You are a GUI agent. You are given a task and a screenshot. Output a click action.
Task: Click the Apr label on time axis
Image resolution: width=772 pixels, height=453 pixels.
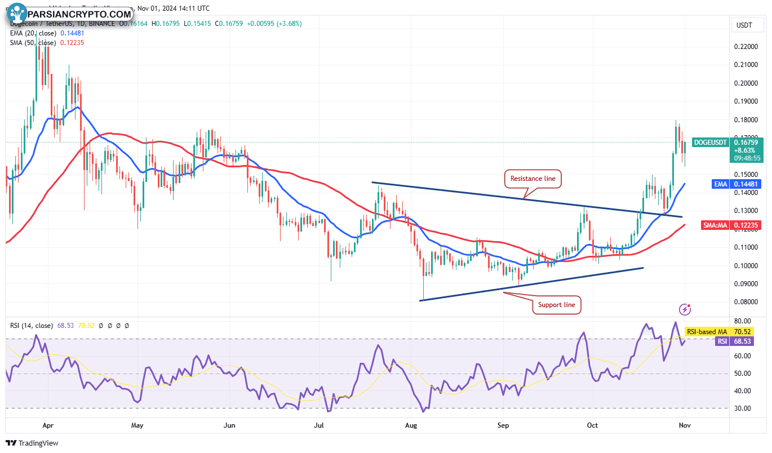pos(48,427)
